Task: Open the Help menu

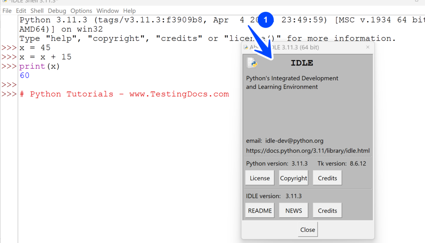Action: tap(129, 11)
